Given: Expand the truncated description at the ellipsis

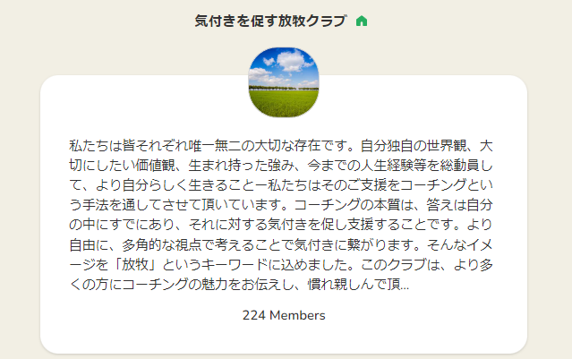Looking at the screenshot, I should point(406,286).
